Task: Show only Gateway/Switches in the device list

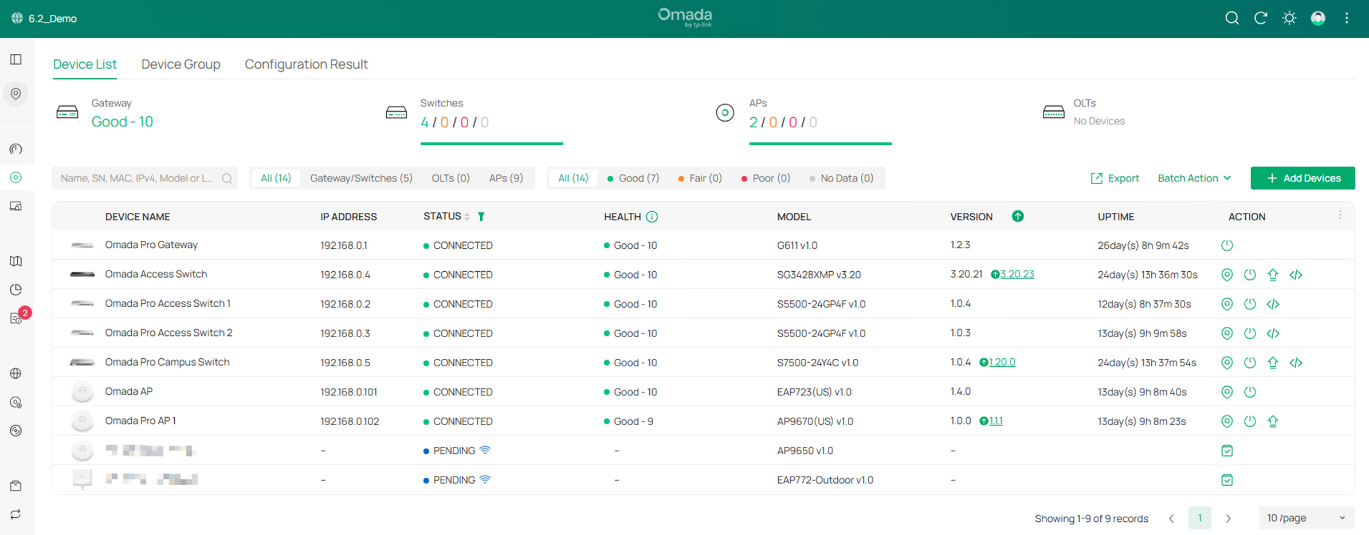Action: click(x=361, y=178)
